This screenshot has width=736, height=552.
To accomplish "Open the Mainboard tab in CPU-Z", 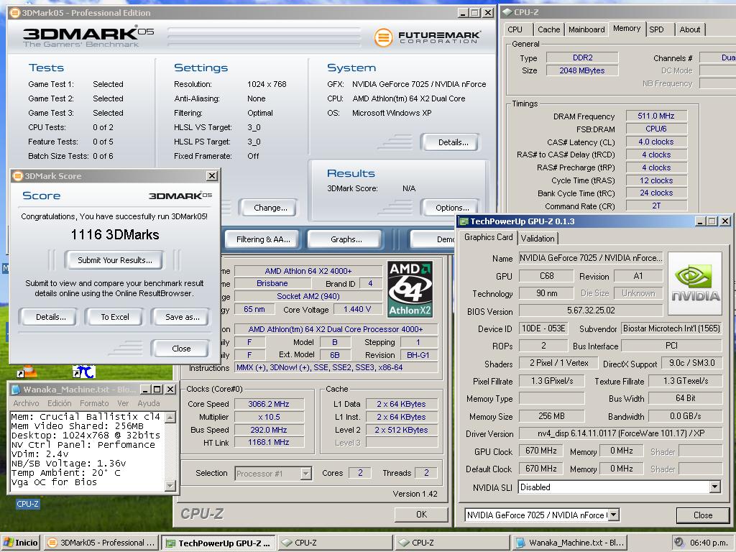I will [x=586, y=29].
